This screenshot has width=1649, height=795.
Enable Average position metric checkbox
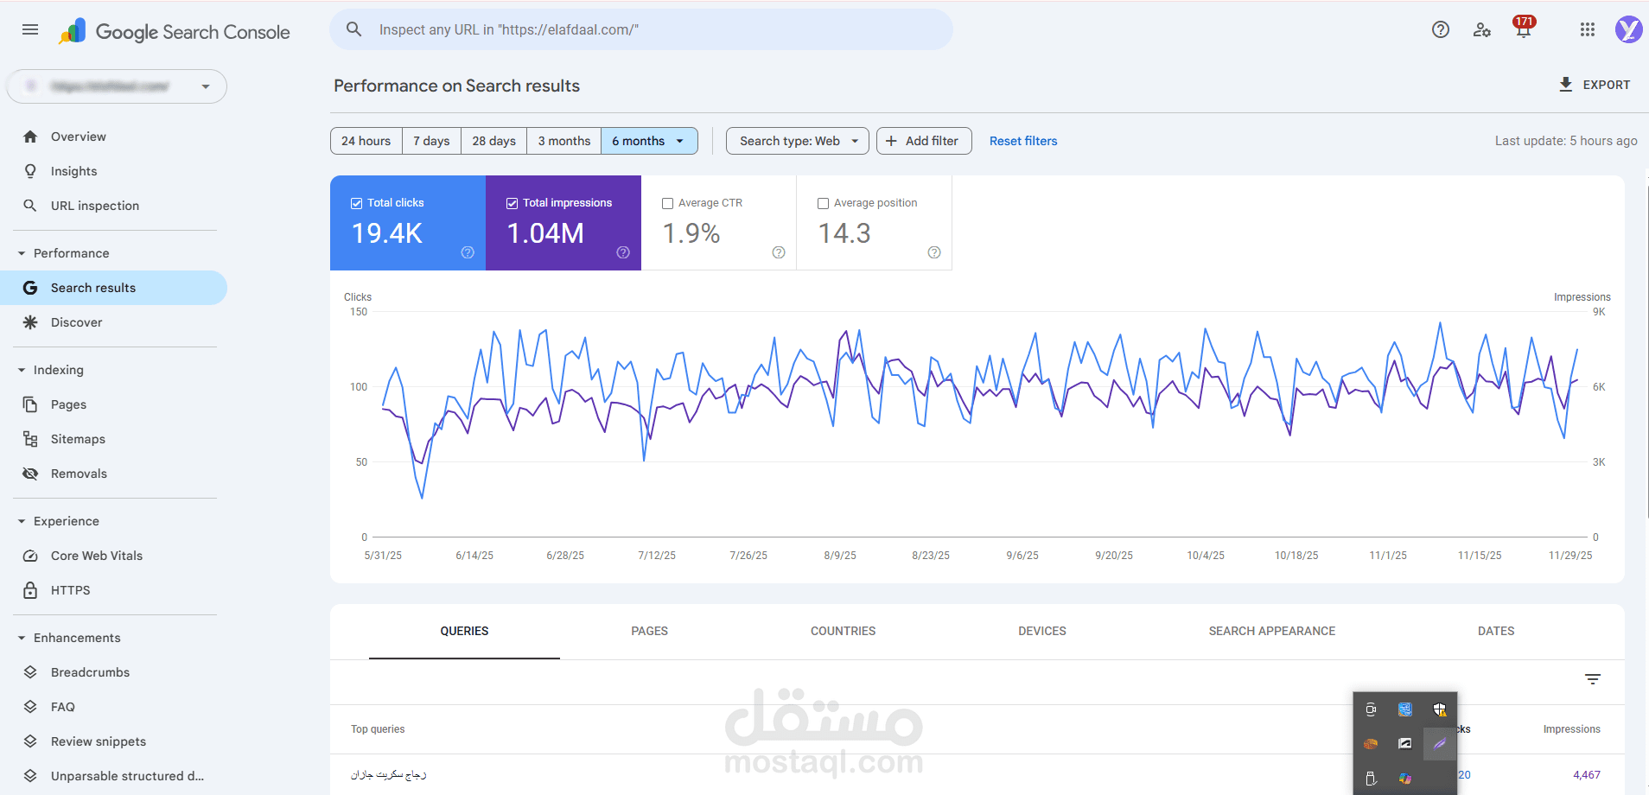point(823,203)
